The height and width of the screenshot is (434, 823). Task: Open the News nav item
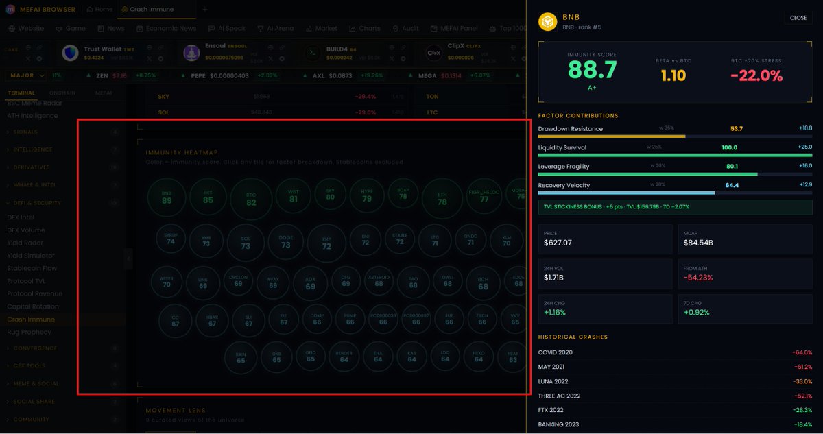111,29
